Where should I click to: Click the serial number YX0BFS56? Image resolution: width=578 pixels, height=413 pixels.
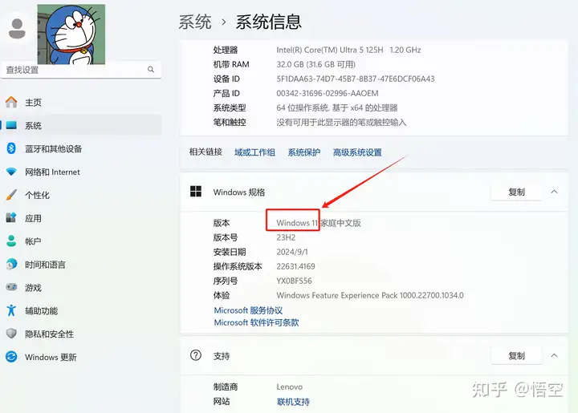click(294, 281)
